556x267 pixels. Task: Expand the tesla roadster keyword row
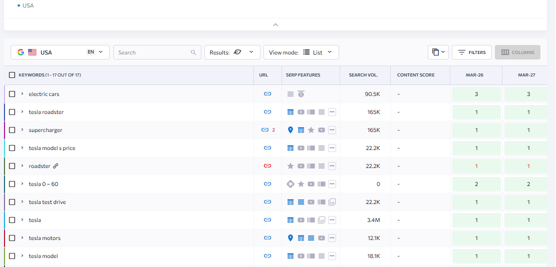22,112
